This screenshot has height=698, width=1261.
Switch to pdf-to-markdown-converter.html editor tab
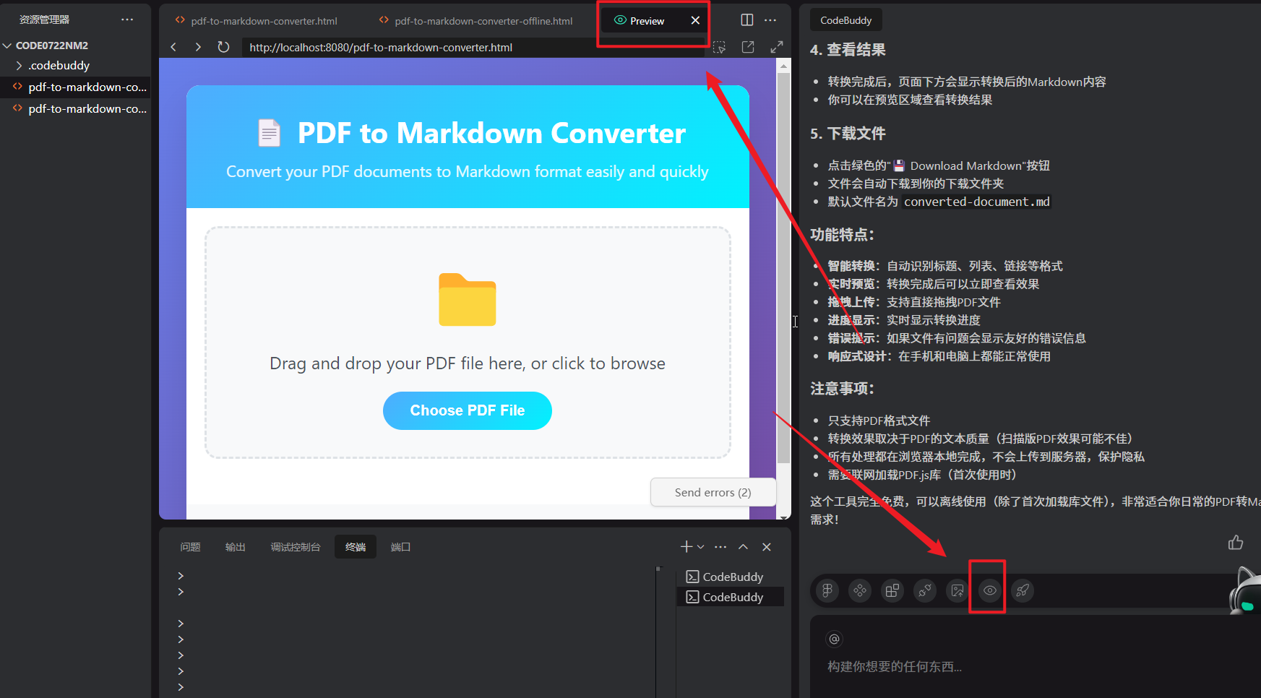coord(257,21)
